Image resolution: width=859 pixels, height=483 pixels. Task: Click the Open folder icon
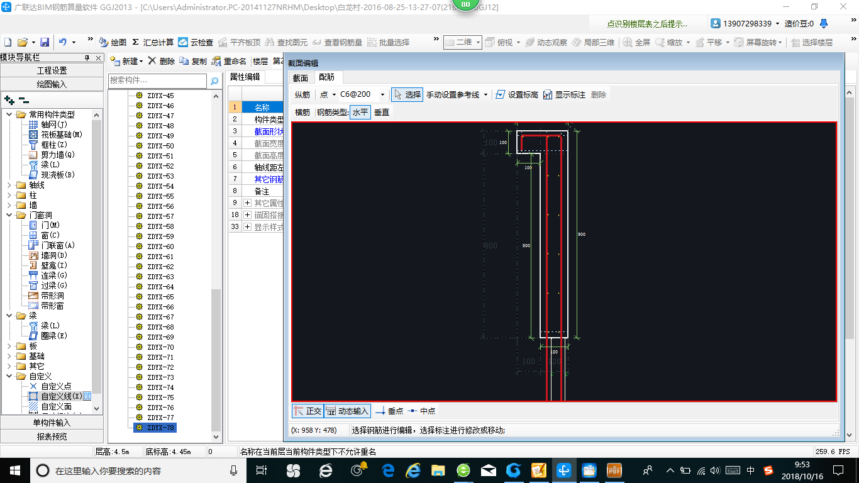pyautogui.click(x=23, y=42)
